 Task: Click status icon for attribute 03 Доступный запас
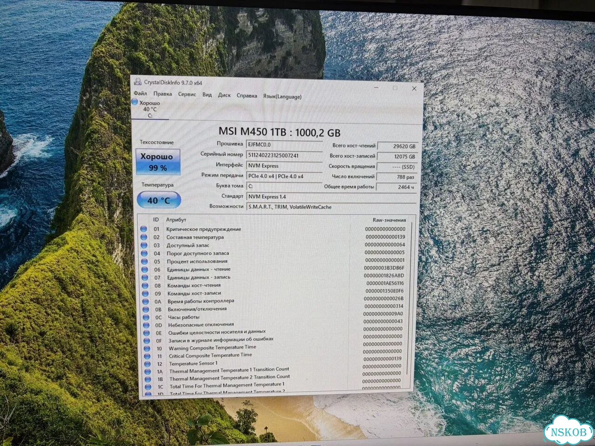click(x=144, y=245)
